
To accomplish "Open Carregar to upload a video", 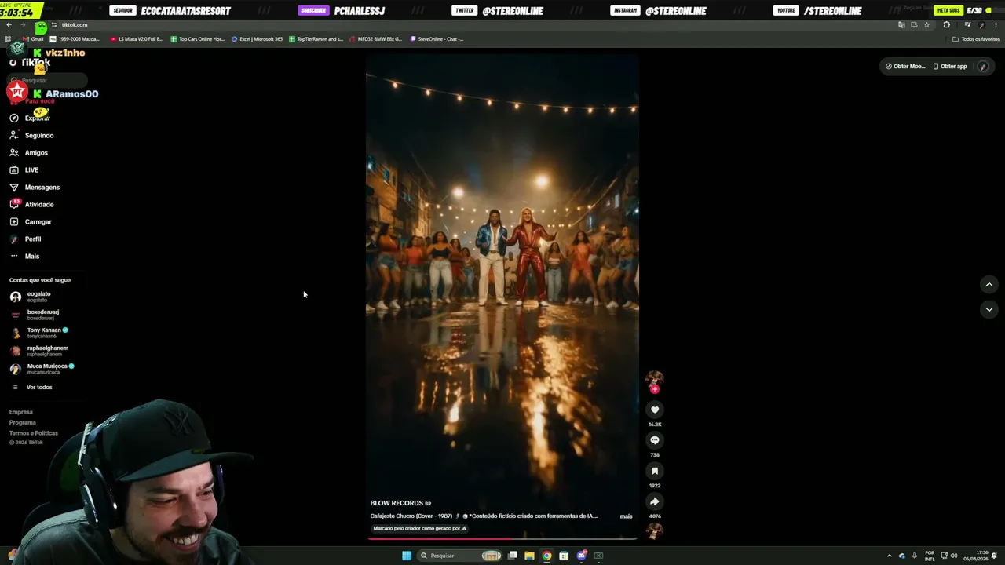I will (x=31, y=222).
